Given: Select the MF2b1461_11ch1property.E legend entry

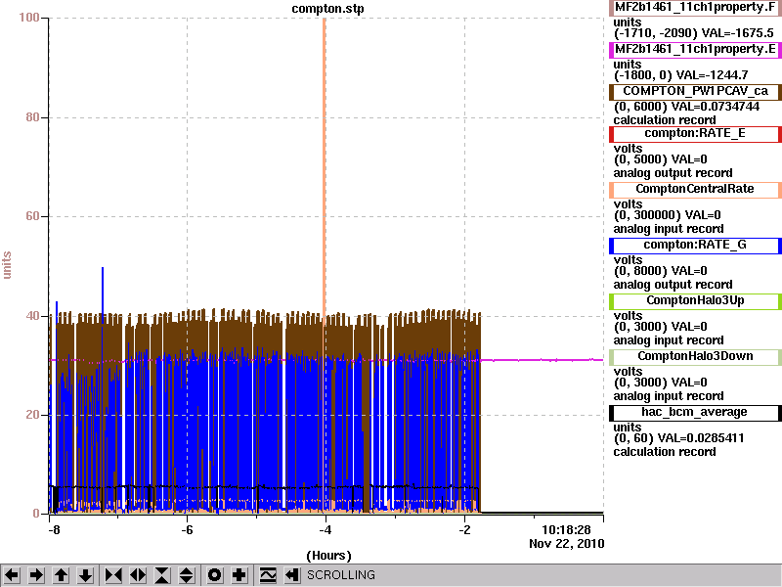Looking at the screenshot, I should [x=695, y=50].
